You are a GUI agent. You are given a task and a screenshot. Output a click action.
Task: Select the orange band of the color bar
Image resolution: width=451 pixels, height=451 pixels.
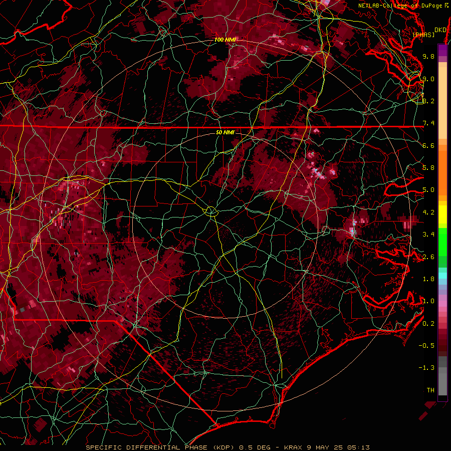(442, 170)
